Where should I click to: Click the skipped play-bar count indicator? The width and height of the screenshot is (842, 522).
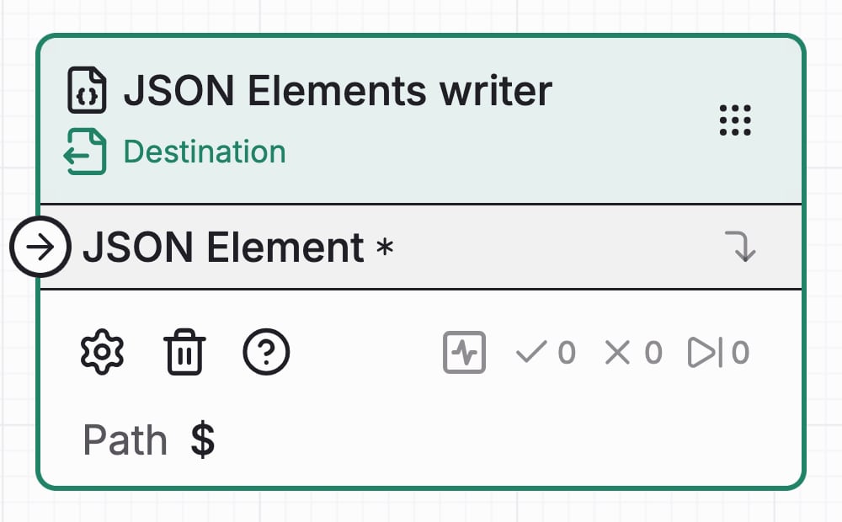coord(718,353)
